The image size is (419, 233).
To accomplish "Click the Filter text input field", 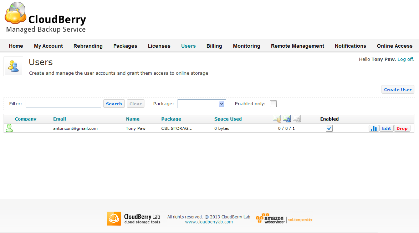I will 63,104.
